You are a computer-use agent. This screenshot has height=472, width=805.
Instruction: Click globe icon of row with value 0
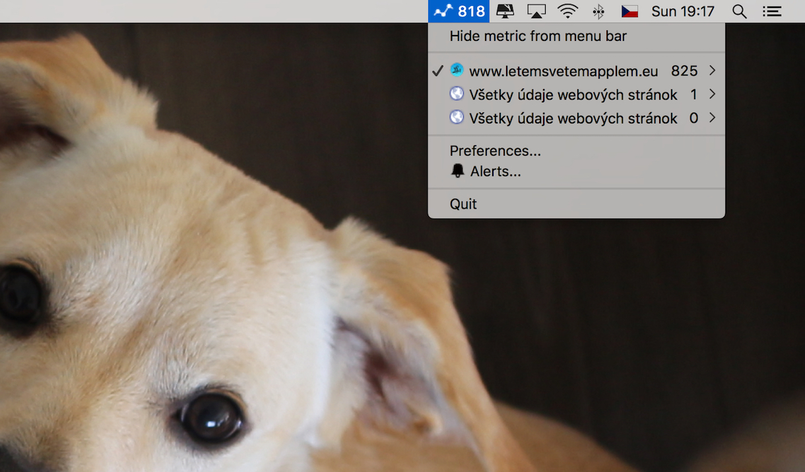coord(457,118)
